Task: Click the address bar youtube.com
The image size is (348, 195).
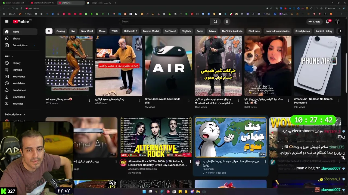Action: (34, 8)
